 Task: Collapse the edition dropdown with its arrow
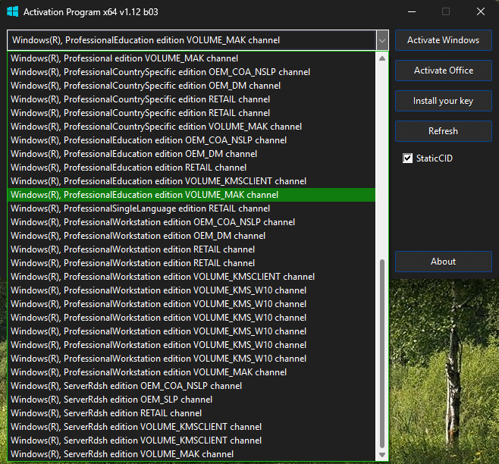point(382,40)
